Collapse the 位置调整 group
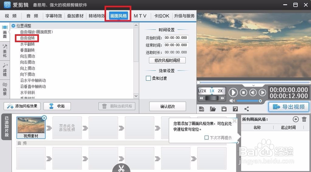Image resolution: width=311 pixels, height=172 pixels. (13, 26)
